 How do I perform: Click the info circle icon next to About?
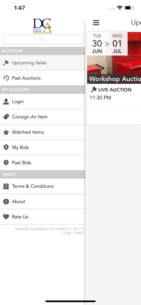pos(6,202)
